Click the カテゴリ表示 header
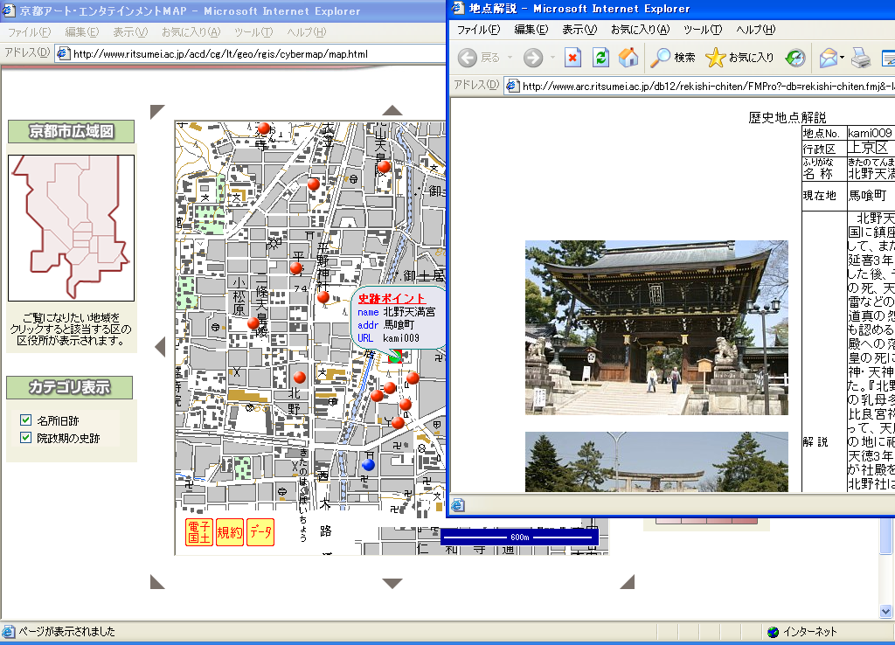 coord(70,387)
